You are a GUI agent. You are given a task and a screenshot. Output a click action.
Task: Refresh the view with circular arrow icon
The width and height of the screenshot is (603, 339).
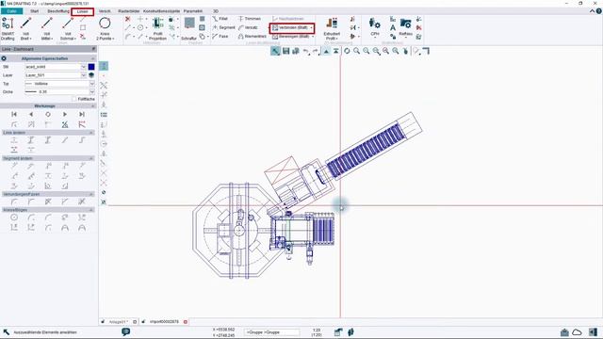(x=347, y=51)
